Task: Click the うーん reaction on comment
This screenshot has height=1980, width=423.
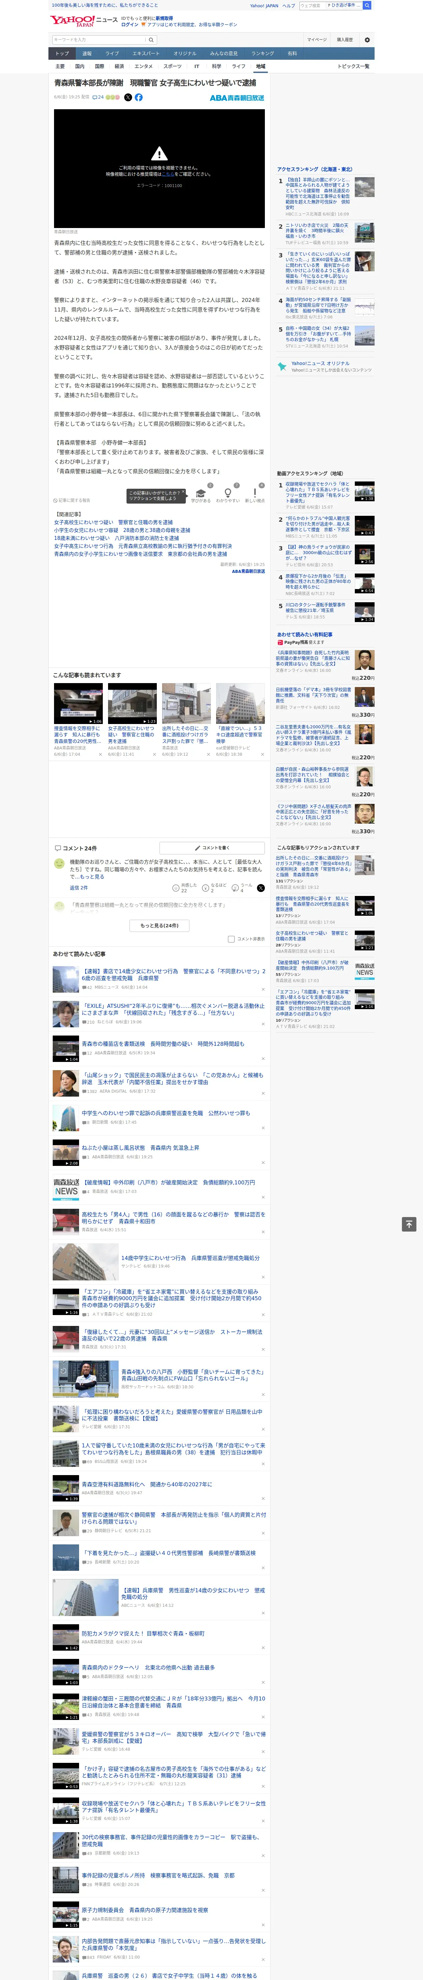Action: click(235, 888)
